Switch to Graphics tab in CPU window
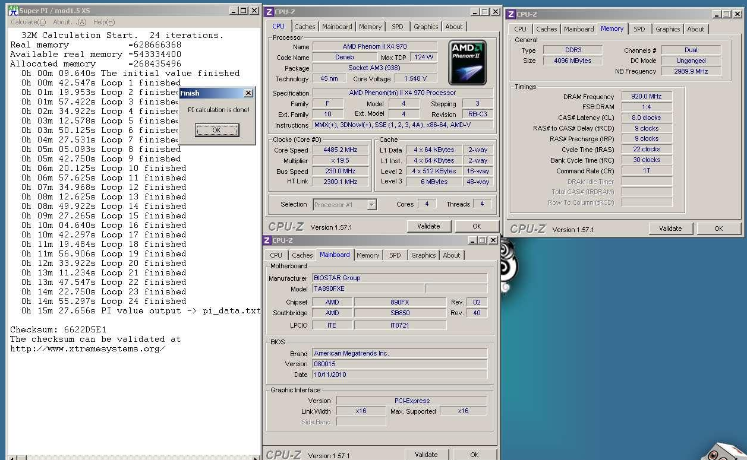747x460 pixels. (426, 27)
